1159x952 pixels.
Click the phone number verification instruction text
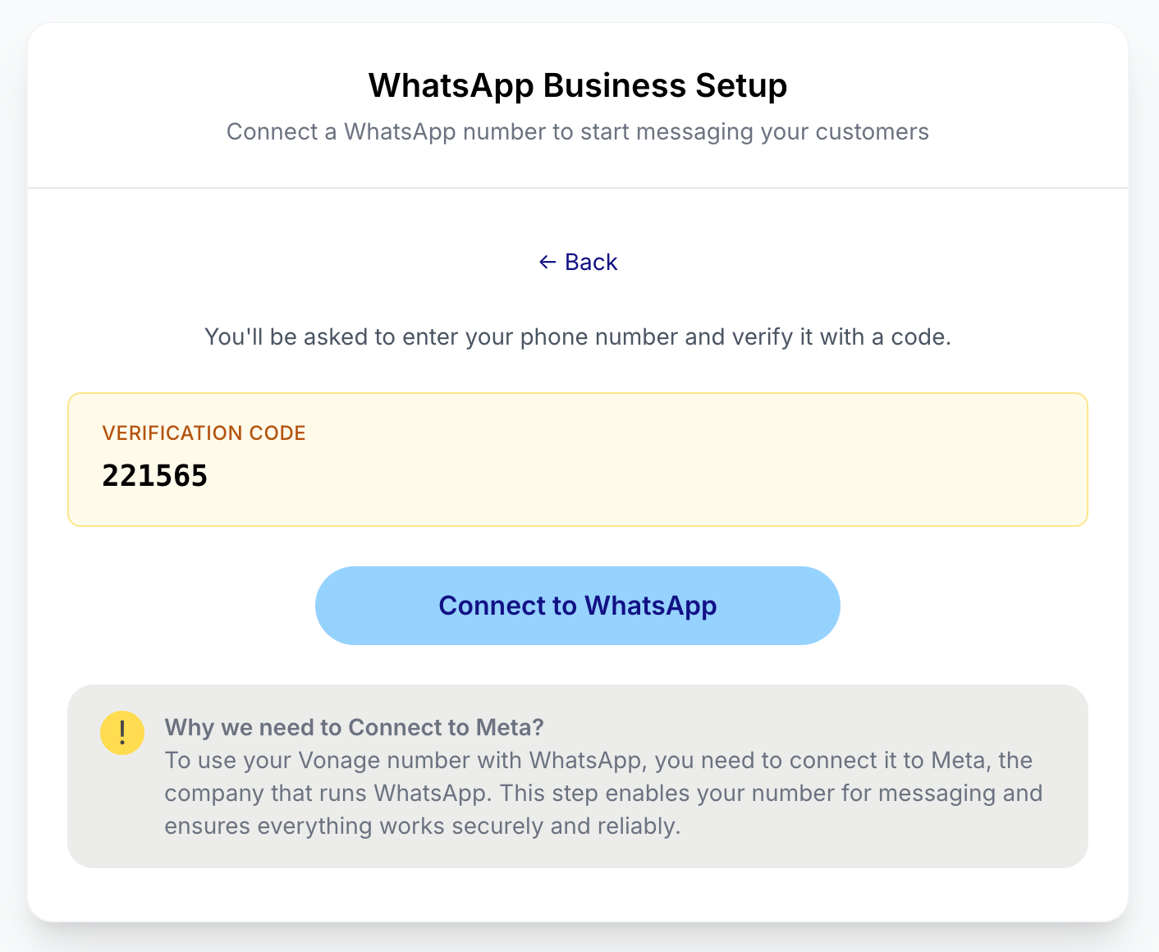[x=578, y=337]
